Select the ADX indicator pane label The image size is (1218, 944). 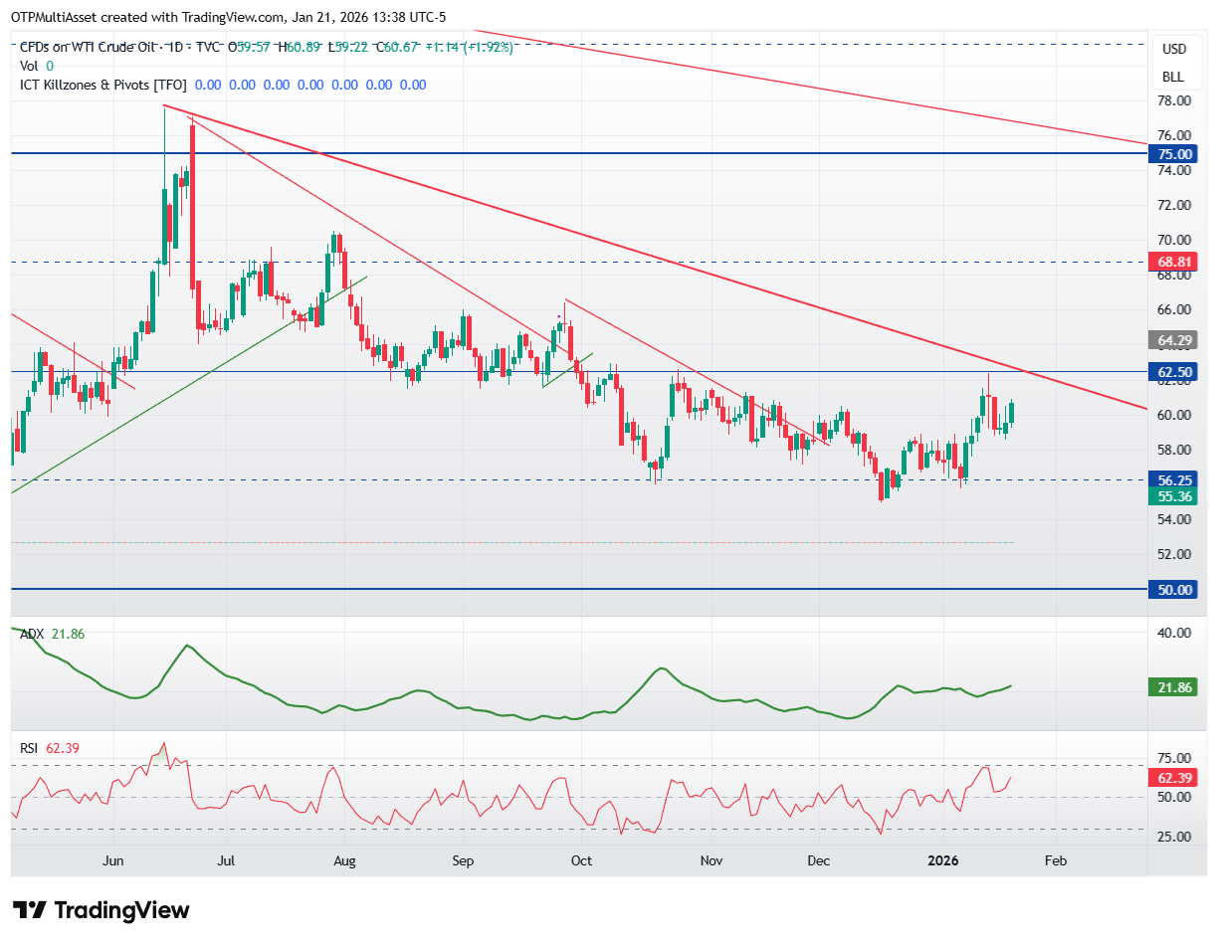(32, 634)
